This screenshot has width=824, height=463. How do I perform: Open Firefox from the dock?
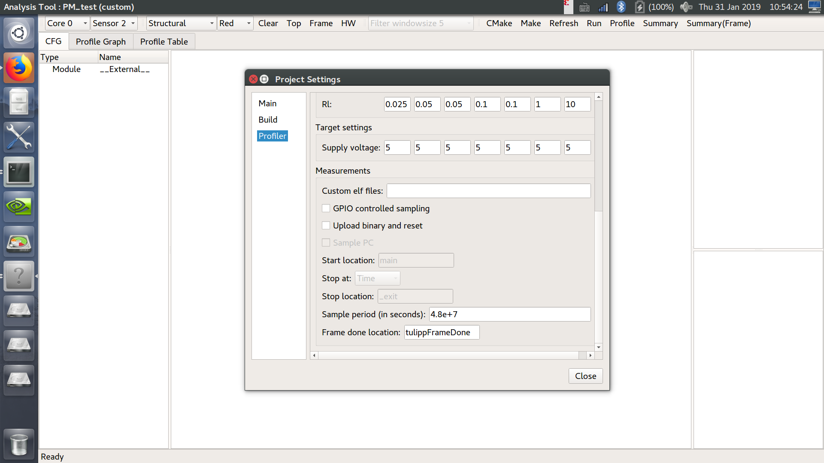point(19,68)
